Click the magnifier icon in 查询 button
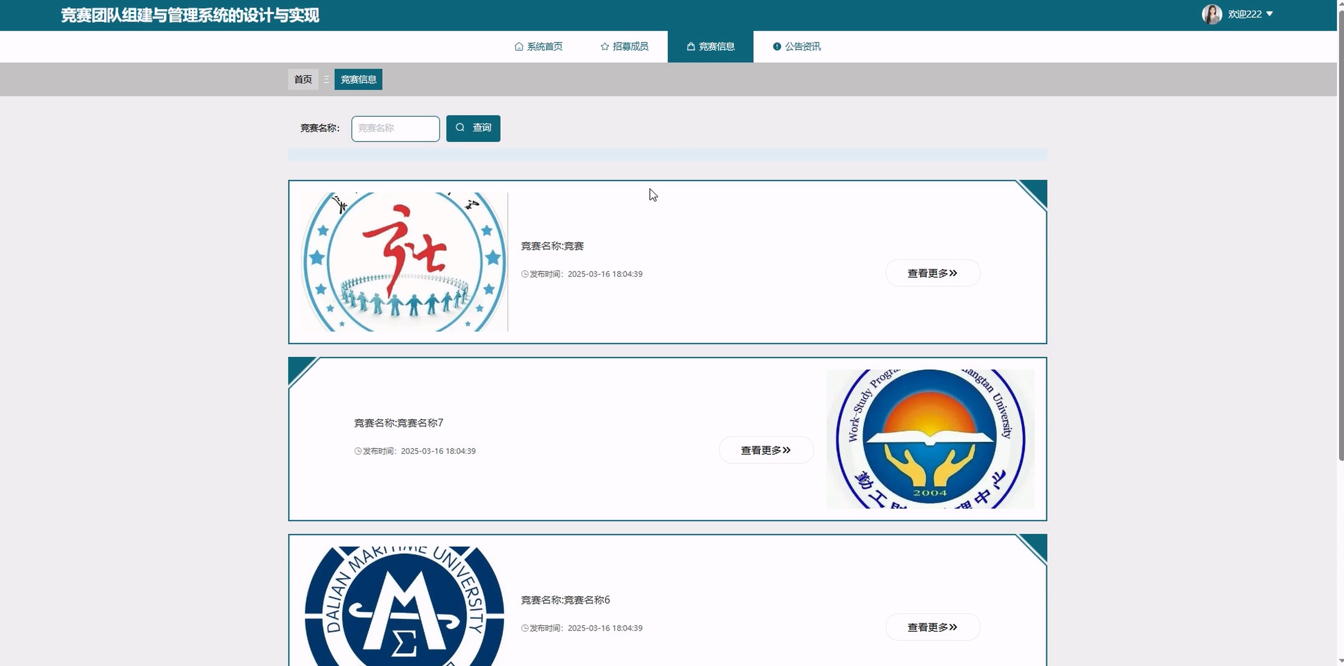 click(460, 128)
